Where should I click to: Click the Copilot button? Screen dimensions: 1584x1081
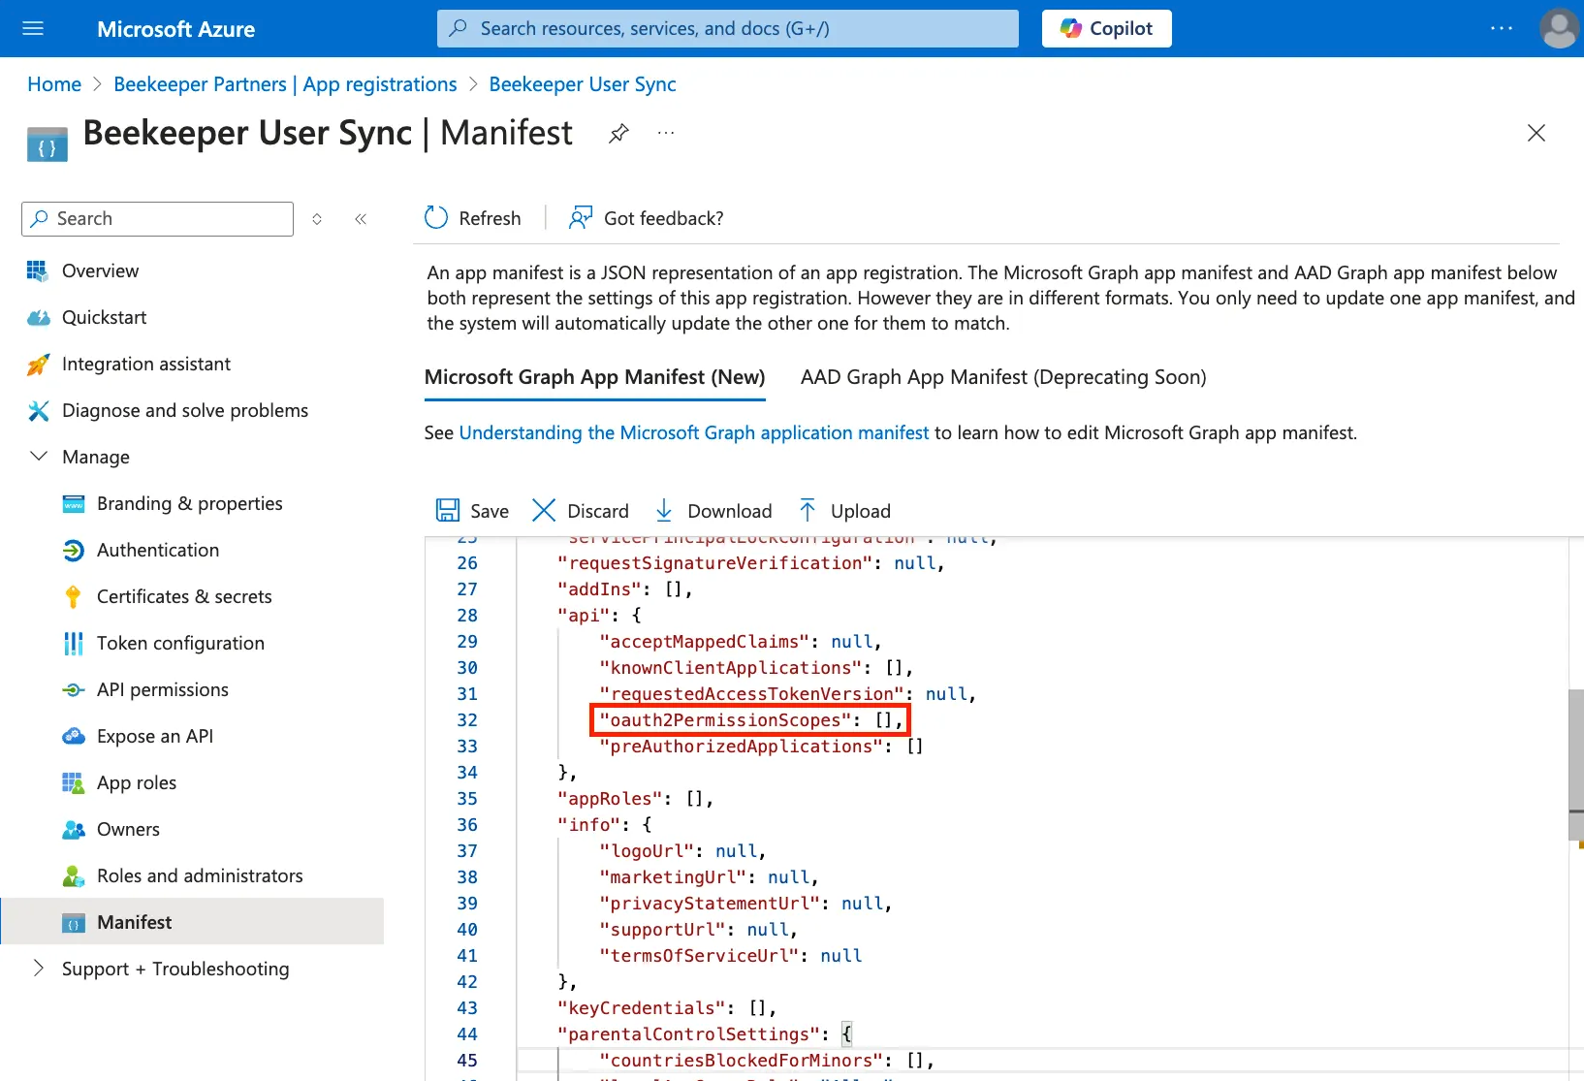click(1106, 28)
